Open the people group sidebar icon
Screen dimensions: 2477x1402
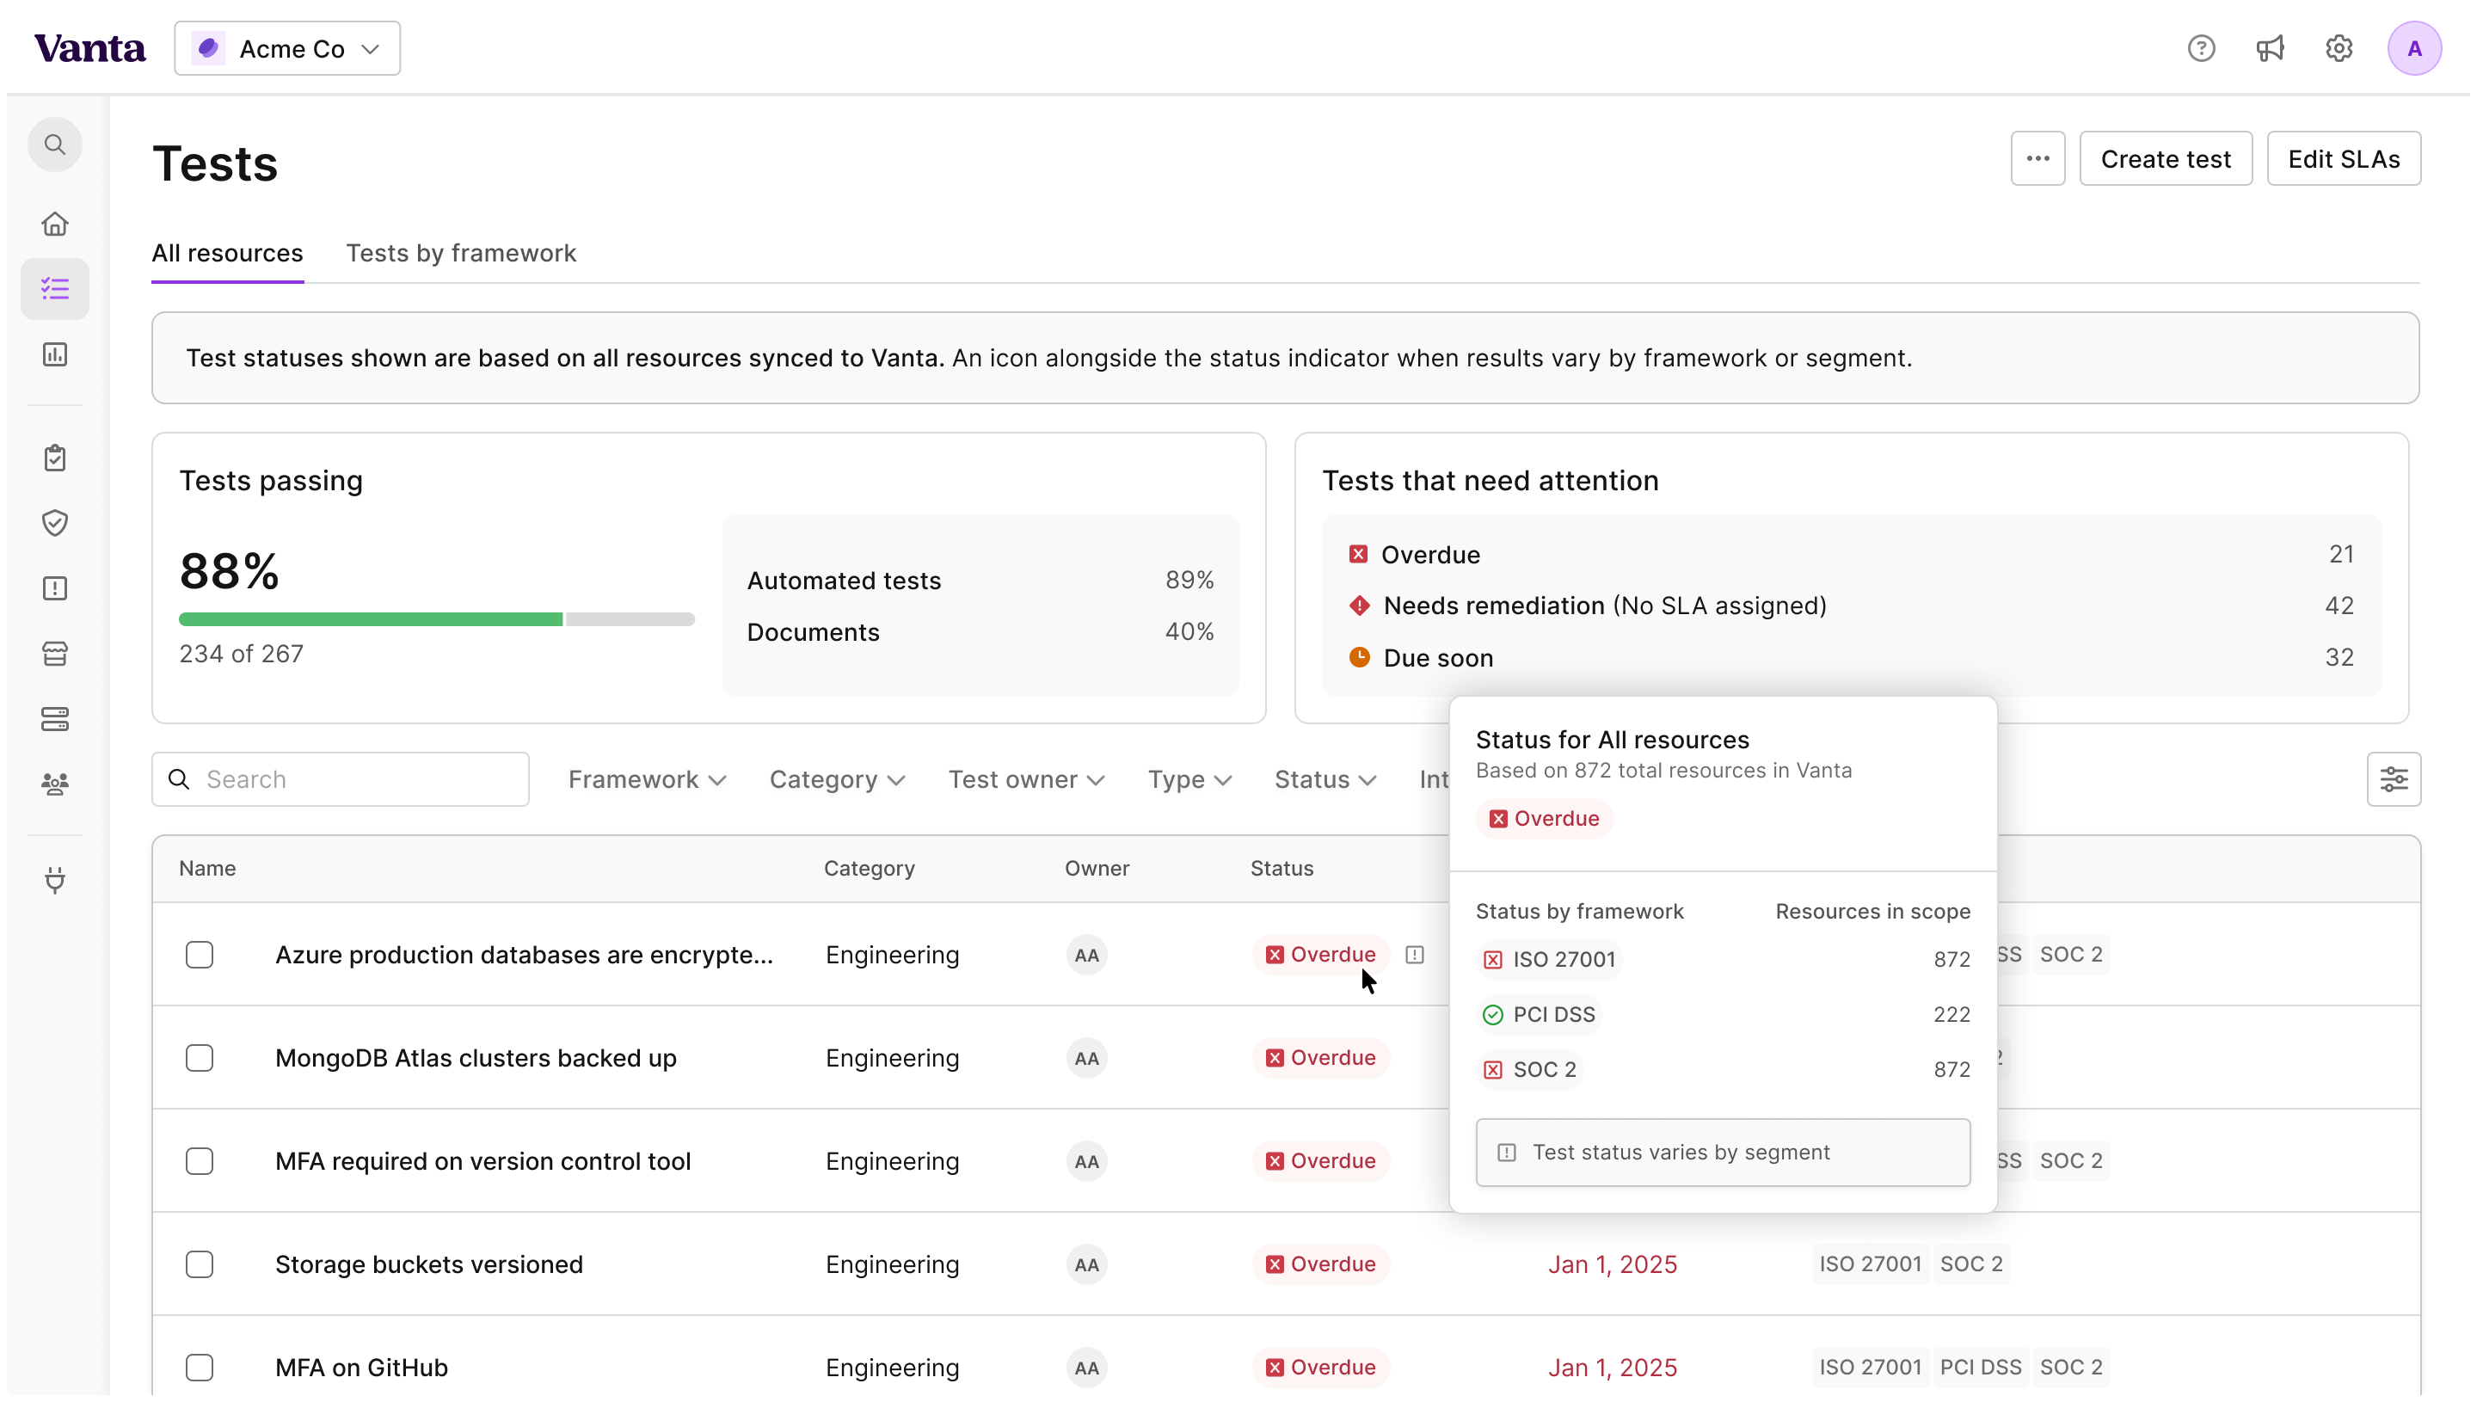click(55, 784)
